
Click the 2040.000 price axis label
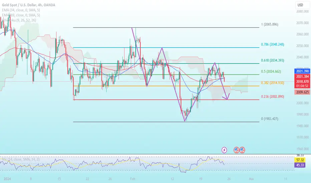click(302, 57)
